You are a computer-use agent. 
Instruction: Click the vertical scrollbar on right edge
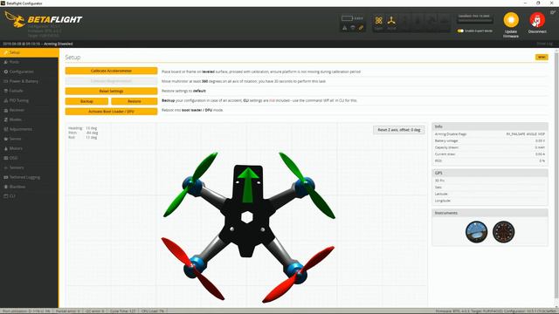[556, 174]
